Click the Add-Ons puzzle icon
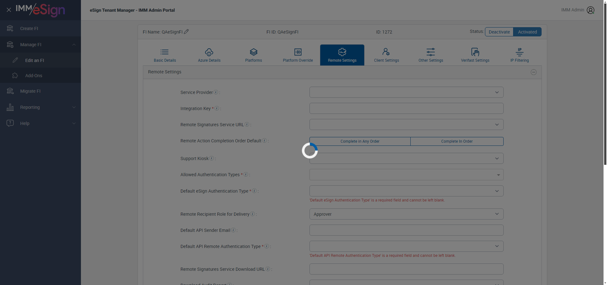The width and height of the screenshot is (607, 285). 15,75
